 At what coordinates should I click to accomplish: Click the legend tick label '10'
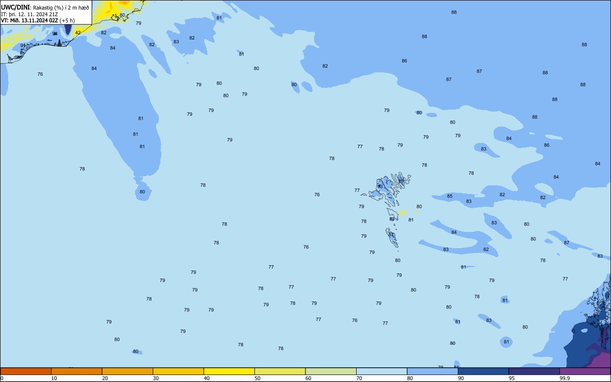coord(54,378)
